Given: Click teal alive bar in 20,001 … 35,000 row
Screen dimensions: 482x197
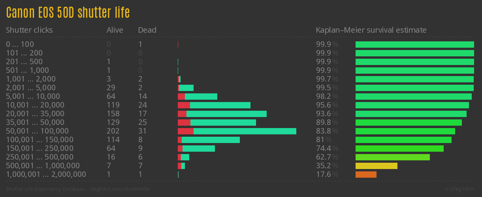Looking at the screenshot, I should coord(226,114).
